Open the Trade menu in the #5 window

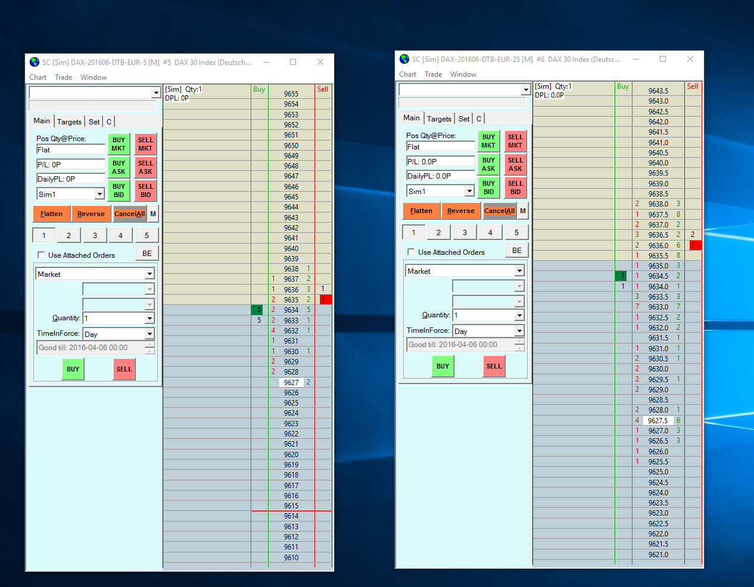click(x=64, y=77)
